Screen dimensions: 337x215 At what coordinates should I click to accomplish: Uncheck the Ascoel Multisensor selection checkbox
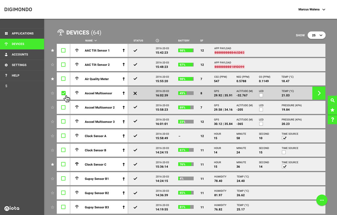63,93
